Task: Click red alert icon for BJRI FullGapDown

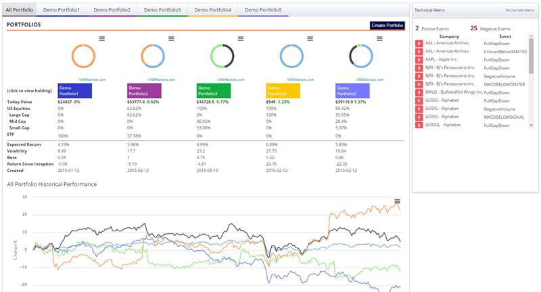Action: pyautogui.click(x=419, y=68)
